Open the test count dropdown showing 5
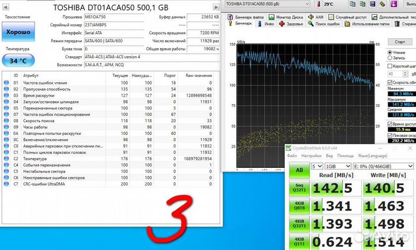 point(317,166)
